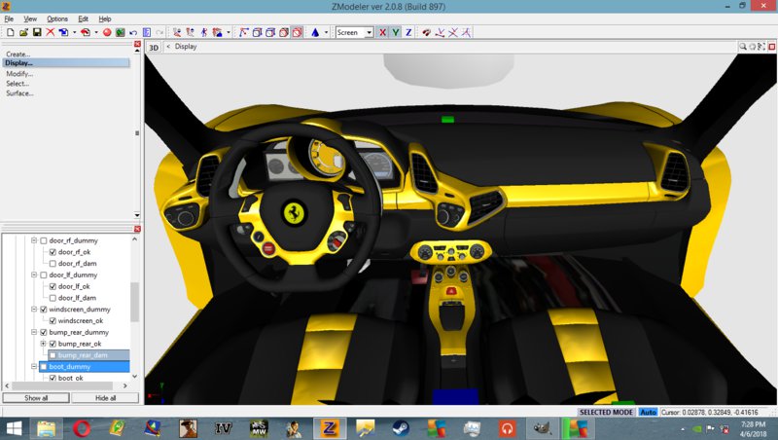Uncheck the bump_rear_dummy checkbox
The width and height of the screenshot is (778, 440).
[44, 332]
